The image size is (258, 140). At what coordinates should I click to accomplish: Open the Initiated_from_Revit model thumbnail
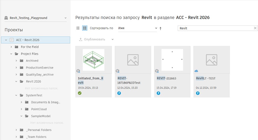click(93, 60)
